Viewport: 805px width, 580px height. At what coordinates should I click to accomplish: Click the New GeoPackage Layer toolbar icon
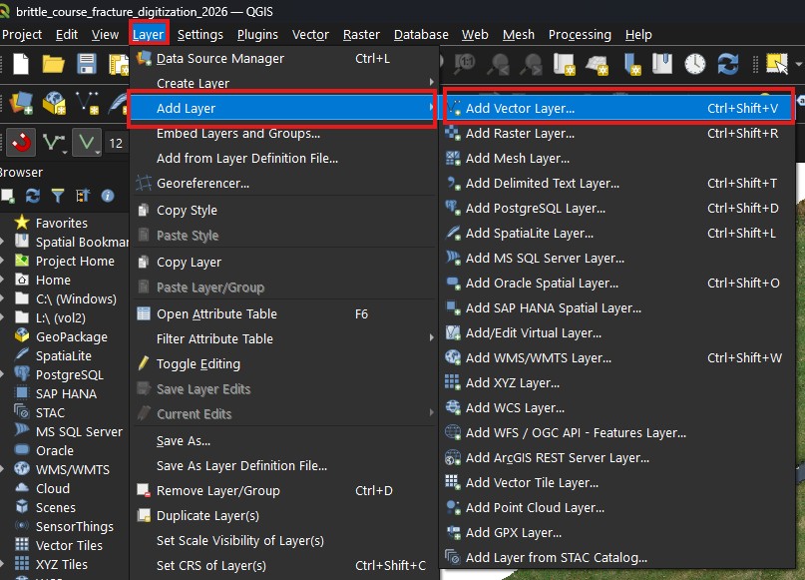(54, 103)
